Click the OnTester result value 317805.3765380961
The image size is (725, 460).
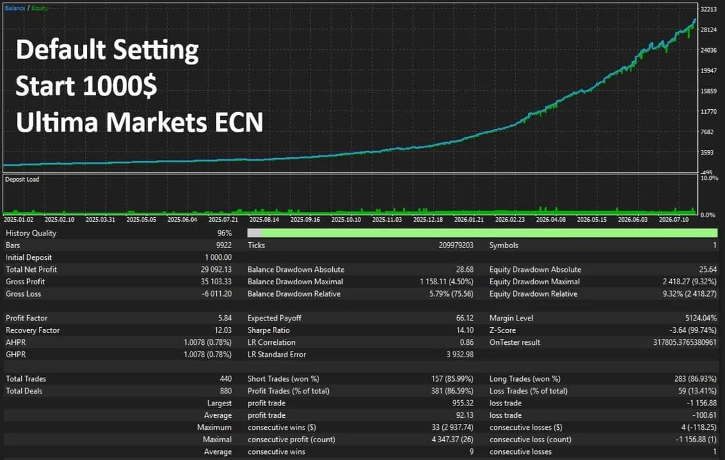point(685,342)
